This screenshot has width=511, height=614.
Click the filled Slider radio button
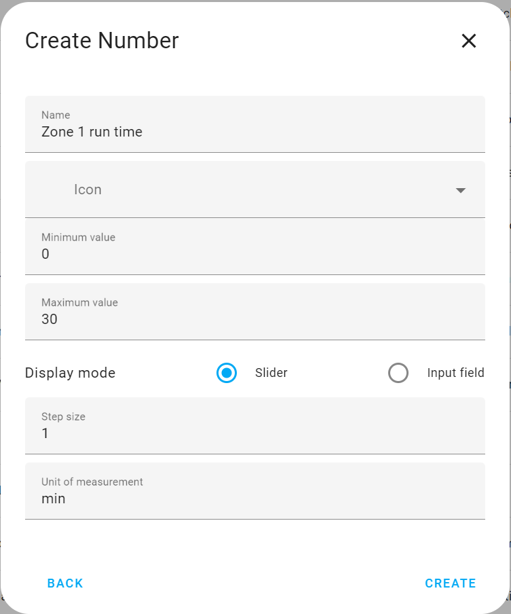pyautogui.click(x=227, y=373)
